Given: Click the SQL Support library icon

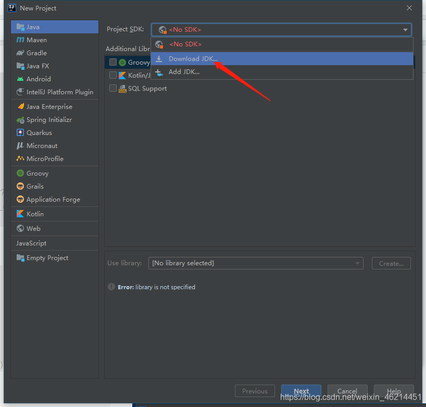Looking at the screenshot, I should (122, 89).
